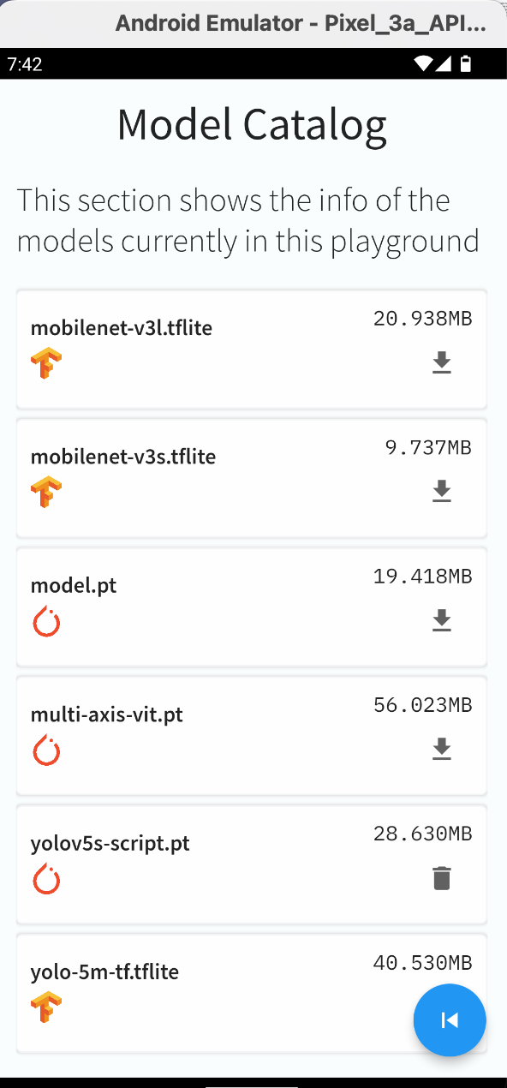Click PyTorch icon under yolov5s-script.pt
Image resolution: width=507 pixels, height=1088 pixels.
[46, 879]
